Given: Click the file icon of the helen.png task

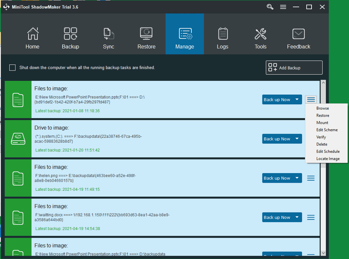Looking at the screenshot, I should [x=18, y=178].
